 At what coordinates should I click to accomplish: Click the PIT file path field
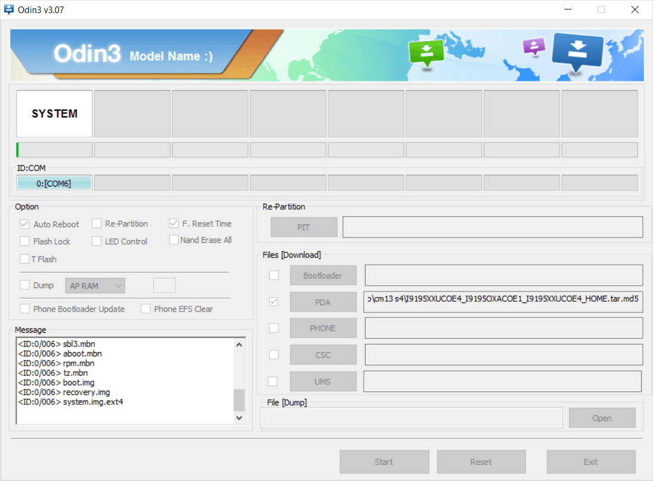(493, 227)
